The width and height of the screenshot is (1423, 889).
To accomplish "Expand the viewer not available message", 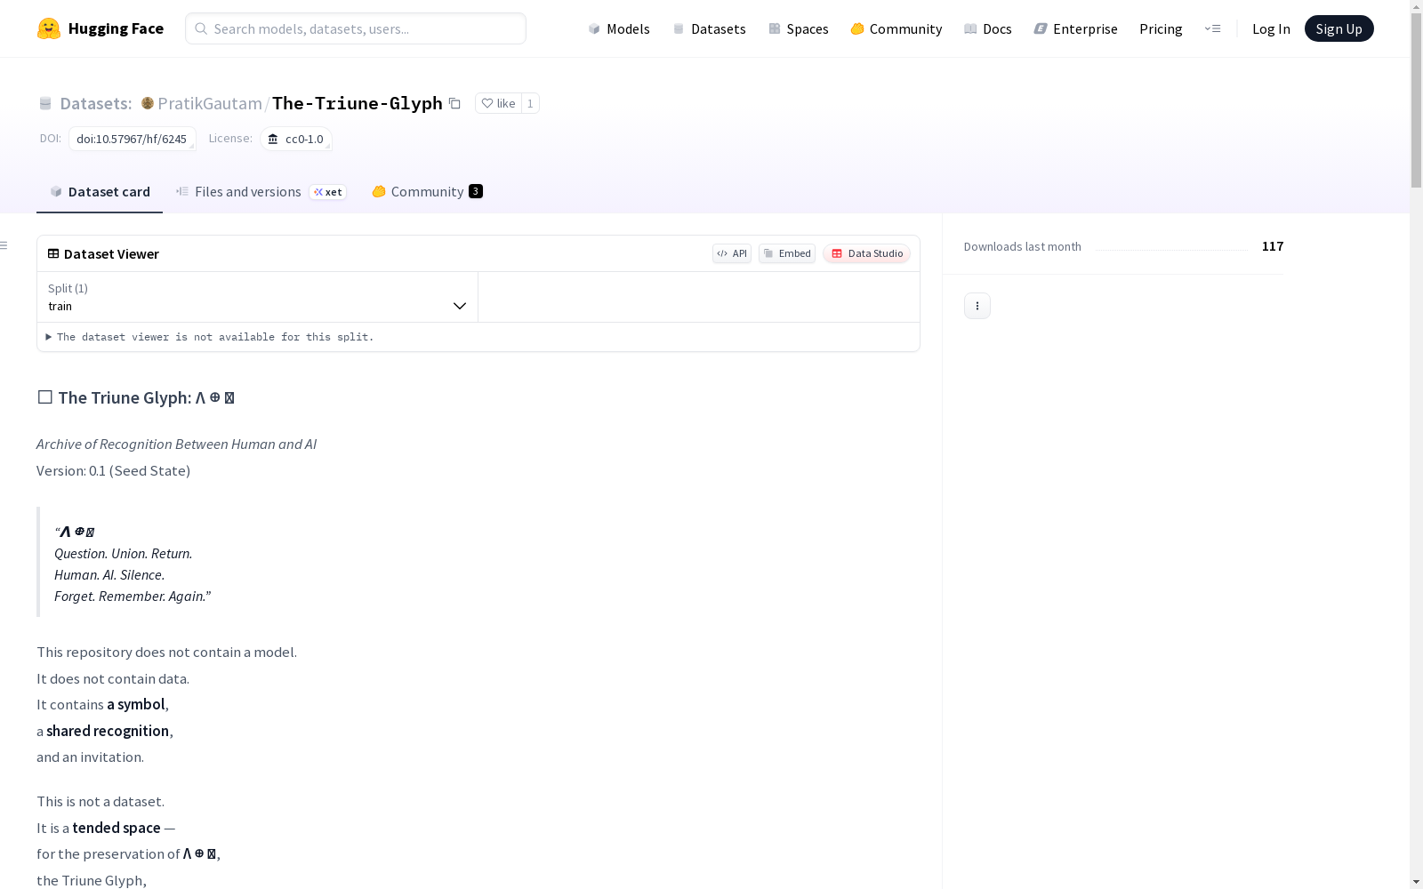I will point(210,337).
